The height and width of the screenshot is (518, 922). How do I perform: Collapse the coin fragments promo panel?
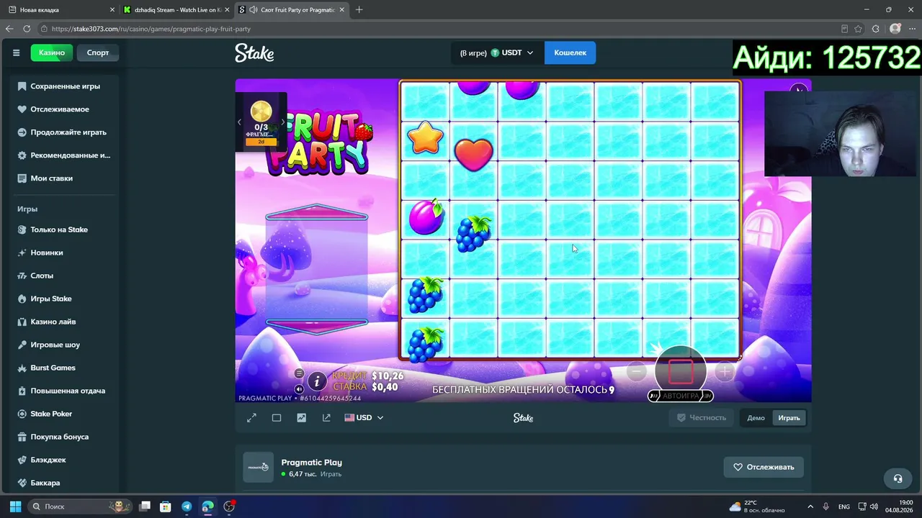pos(239,122)
